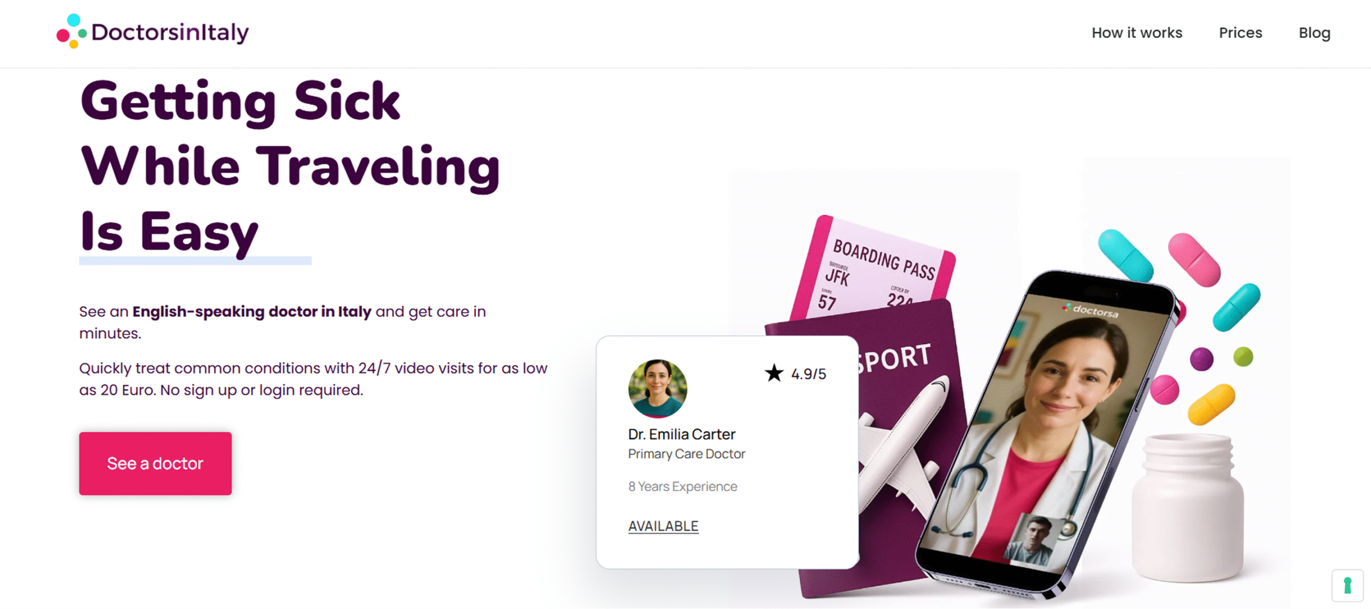
Task: Click the 4.9/5 rating text
Action: click(809, 374)
